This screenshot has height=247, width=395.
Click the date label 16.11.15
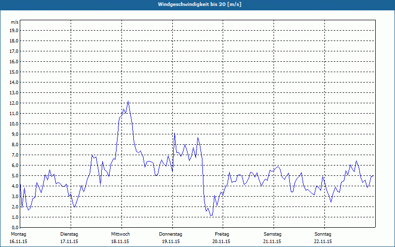click(18, 242)
